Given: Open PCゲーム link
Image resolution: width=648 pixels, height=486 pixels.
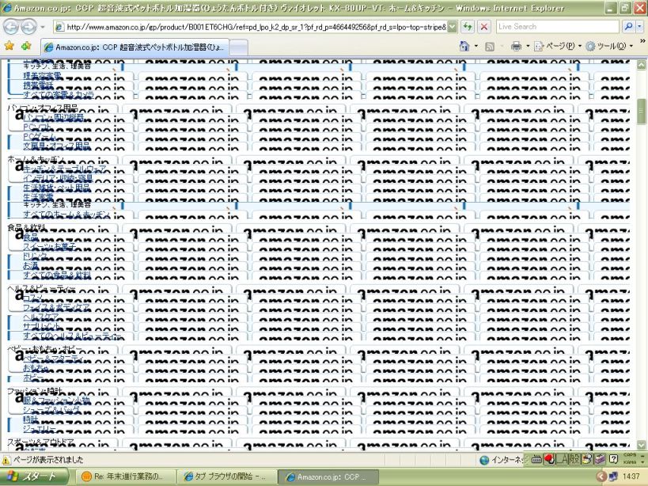Looking at the screenshot, I should pos(40,136).
